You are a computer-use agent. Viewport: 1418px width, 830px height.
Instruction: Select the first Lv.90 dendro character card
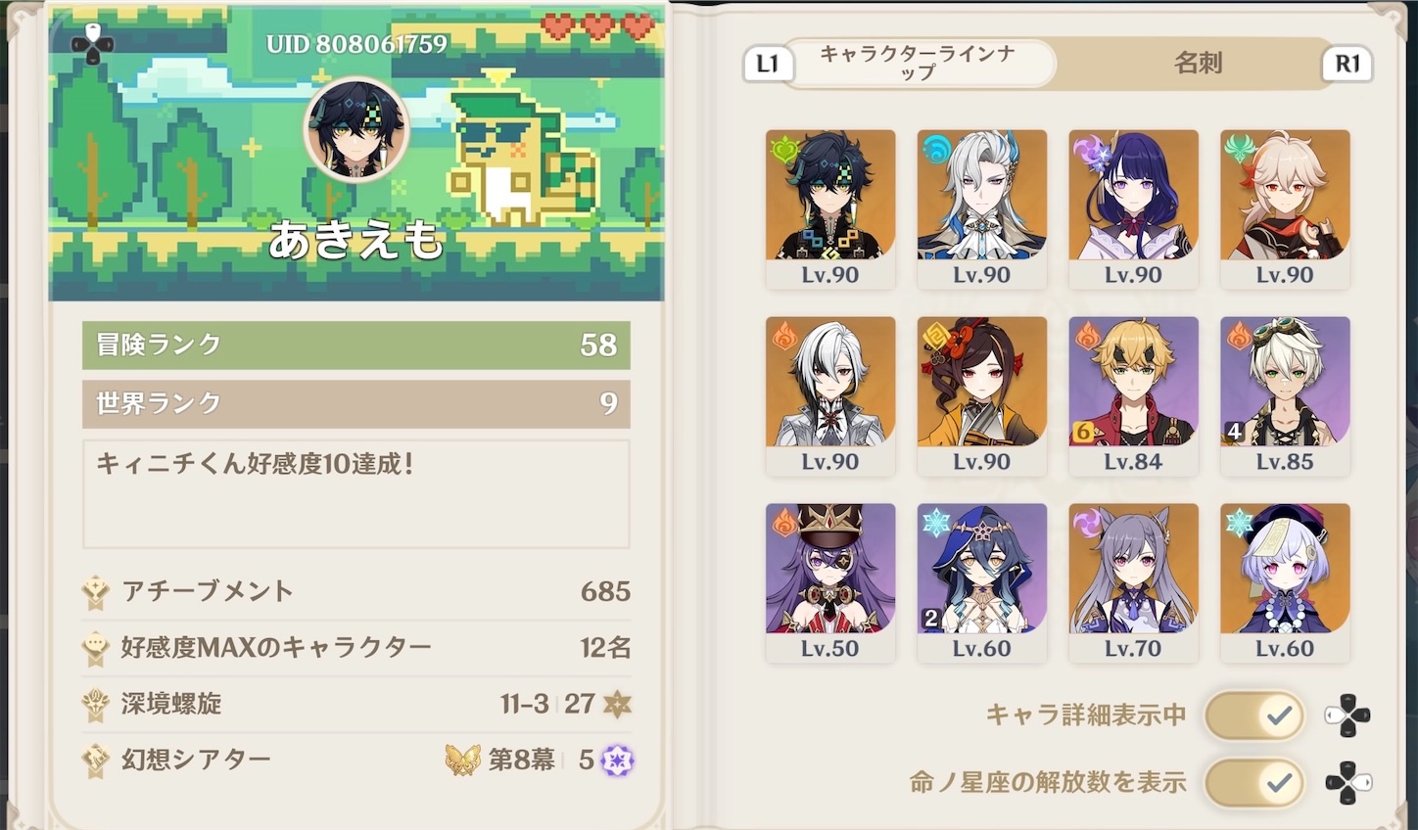click(830, 209)
